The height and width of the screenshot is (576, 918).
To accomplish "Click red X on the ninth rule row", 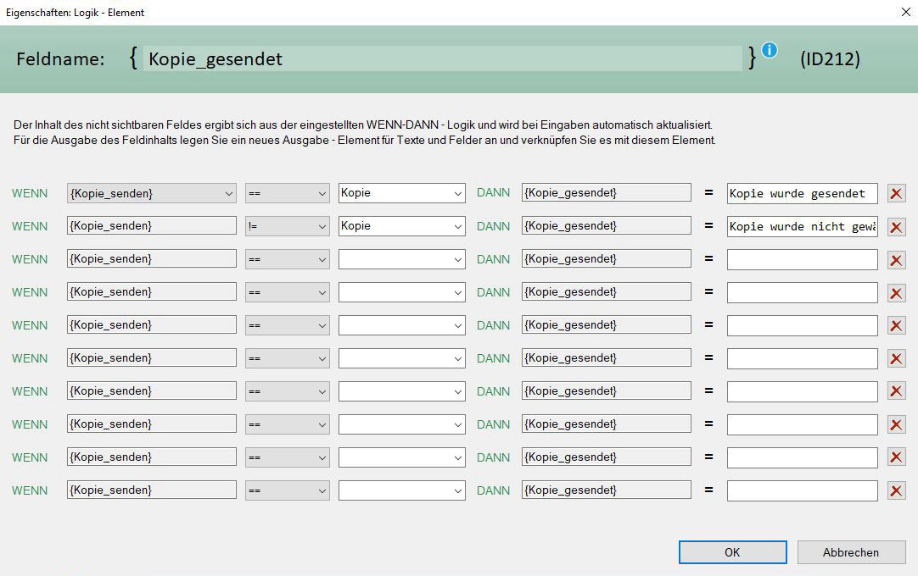I will tap(896, 458).
